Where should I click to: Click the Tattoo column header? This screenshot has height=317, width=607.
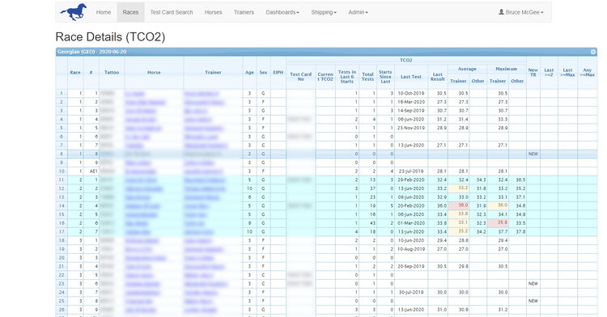tap(112, 72)
